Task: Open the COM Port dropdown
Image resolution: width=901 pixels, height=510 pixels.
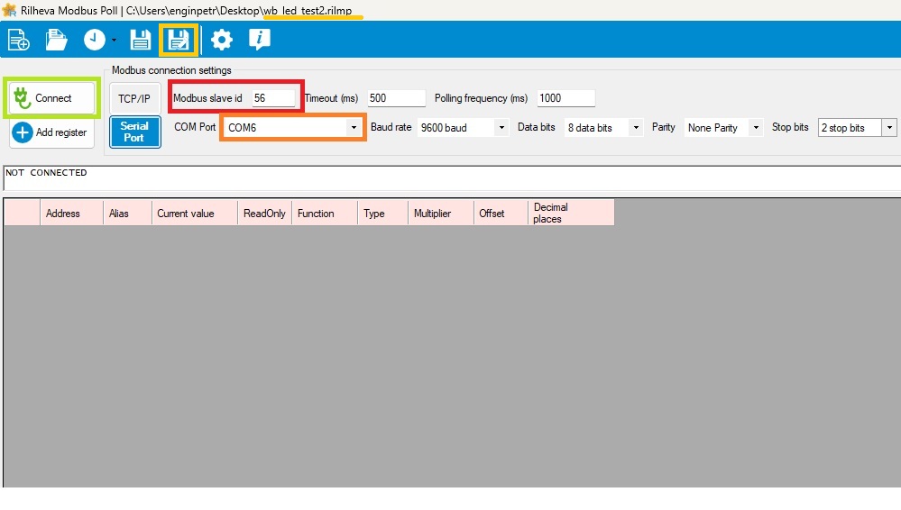Action: click(x=353, y=128)
